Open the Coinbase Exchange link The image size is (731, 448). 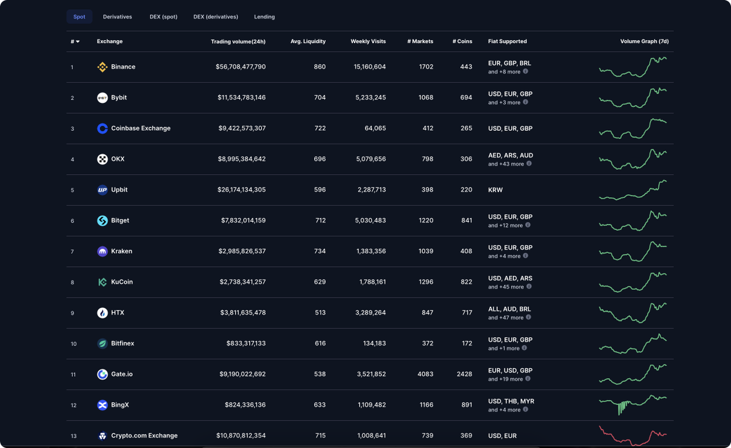[x=141, y=128]
